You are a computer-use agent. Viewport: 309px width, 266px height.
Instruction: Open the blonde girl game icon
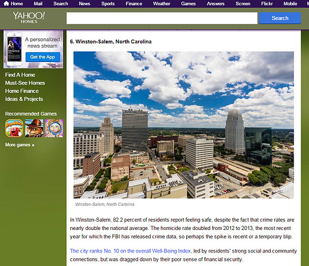(x=54, y=128)
